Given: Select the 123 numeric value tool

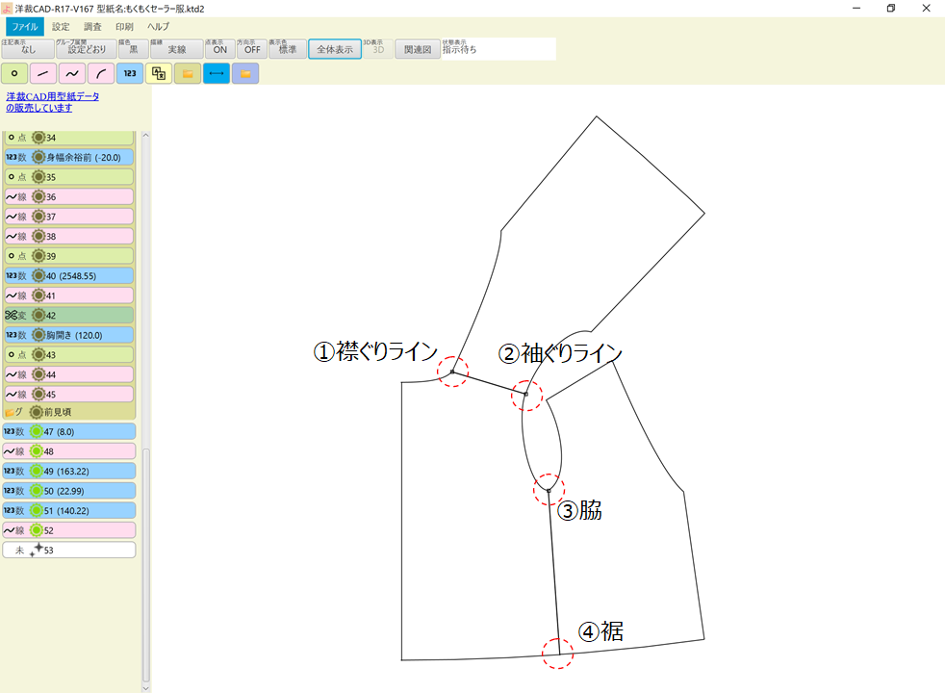Looking at the screenshot, I should pyautogui.click(x=128, y=73).
